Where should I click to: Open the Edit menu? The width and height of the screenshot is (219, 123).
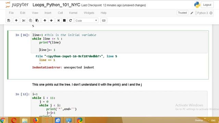(x=23, y=13)
